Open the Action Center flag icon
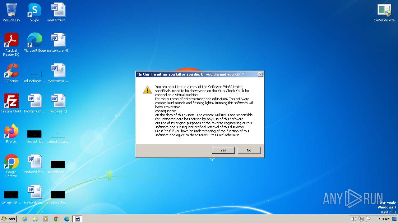 (368, 219)
